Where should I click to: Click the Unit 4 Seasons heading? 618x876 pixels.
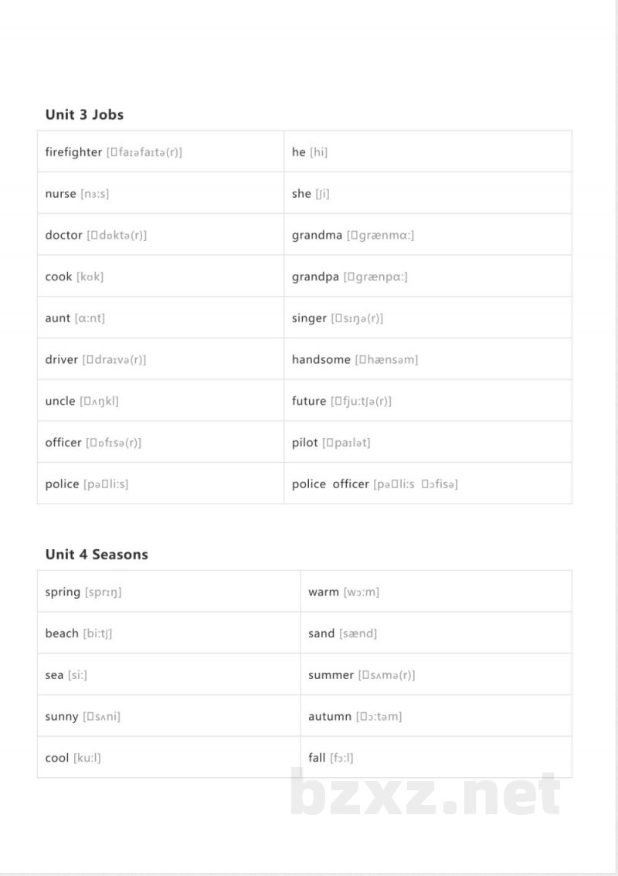[97, 554]
